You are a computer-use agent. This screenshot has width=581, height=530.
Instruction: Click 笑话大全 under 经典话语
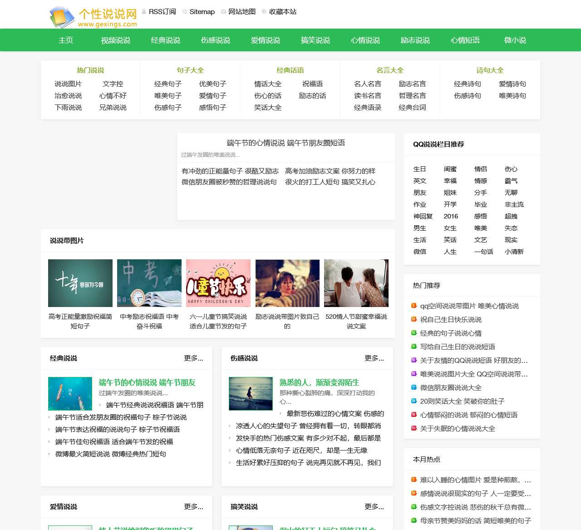click(x=268, y=108)
